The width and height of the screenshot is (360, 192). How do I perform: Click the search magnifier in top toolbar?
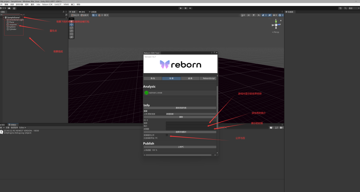click(345, 8)
